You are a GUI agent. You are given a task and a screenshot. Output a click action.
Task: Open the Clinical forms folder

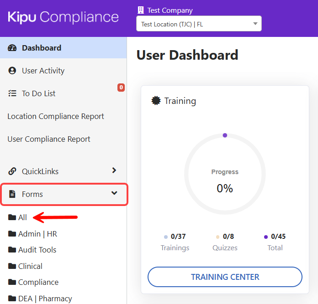30,266
